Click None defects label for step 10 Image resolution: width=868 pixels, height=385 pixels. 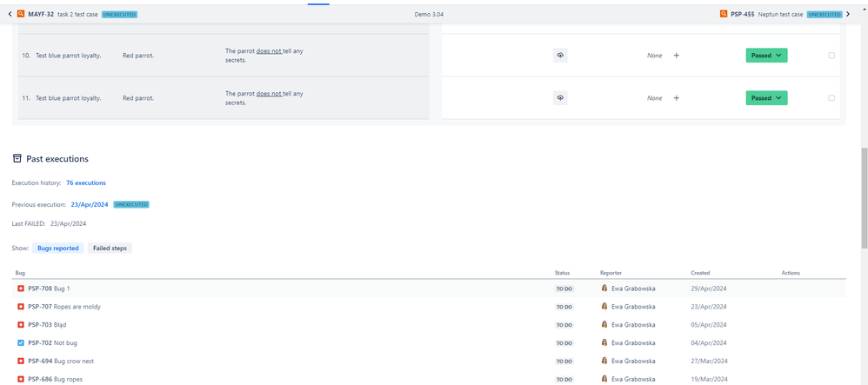pos(655,56)
